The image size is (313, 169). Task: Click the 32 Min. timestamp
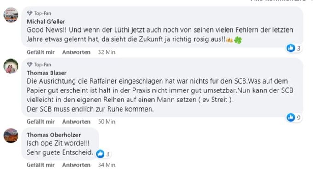click(107, 52)
